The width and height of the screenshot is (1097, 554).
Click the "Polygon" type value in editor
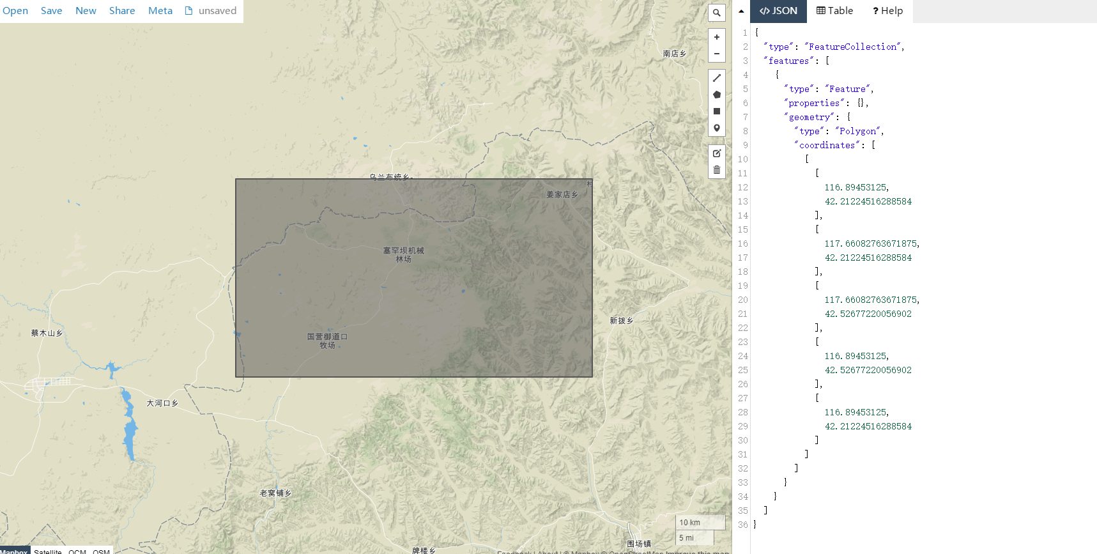pos(858,131)
